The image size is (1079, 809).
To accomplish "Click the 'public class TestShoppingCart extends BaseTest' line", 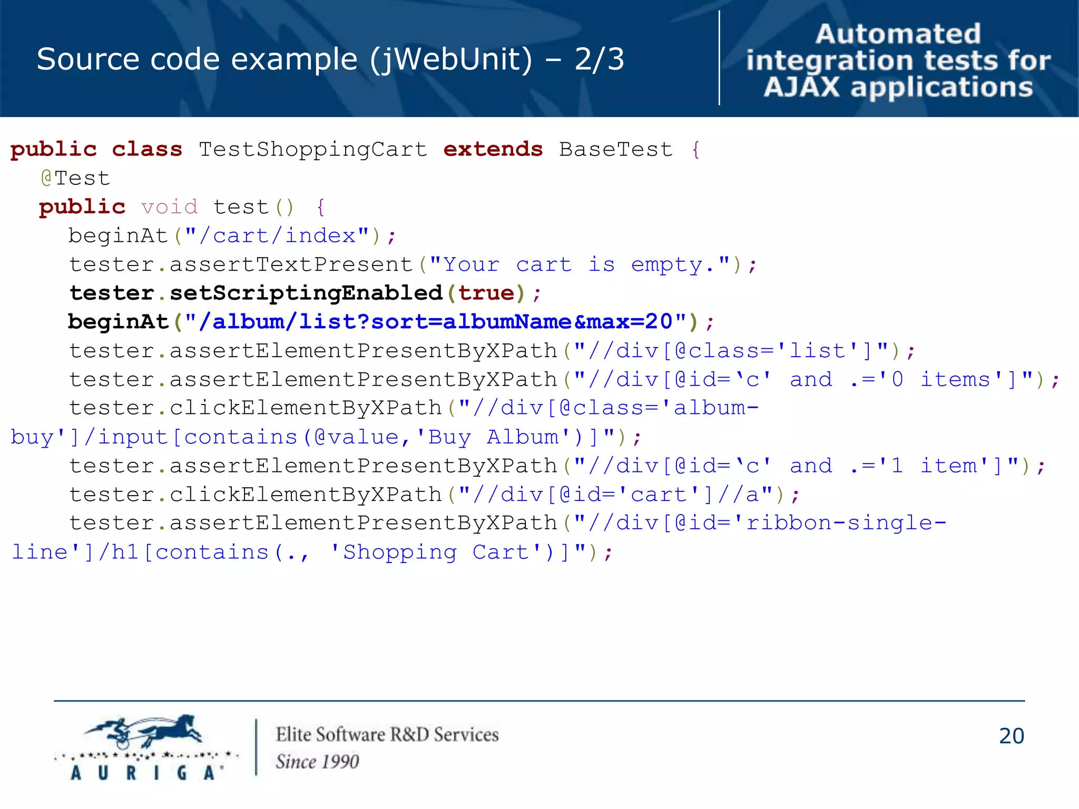I will [356, 150].
